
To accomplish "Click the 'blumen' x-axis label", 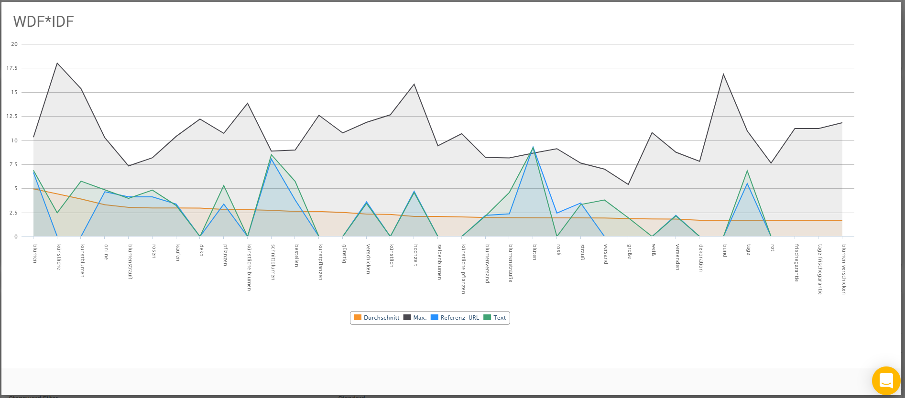I will [x=35, y=254].
